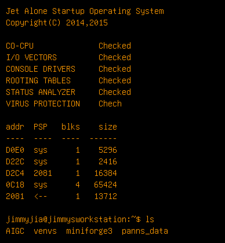Select the 'ROOTING TABLES' label

click(38, 81)
